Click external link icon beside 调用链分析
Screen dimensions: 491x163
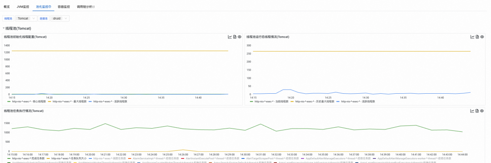tap(93, 6)
